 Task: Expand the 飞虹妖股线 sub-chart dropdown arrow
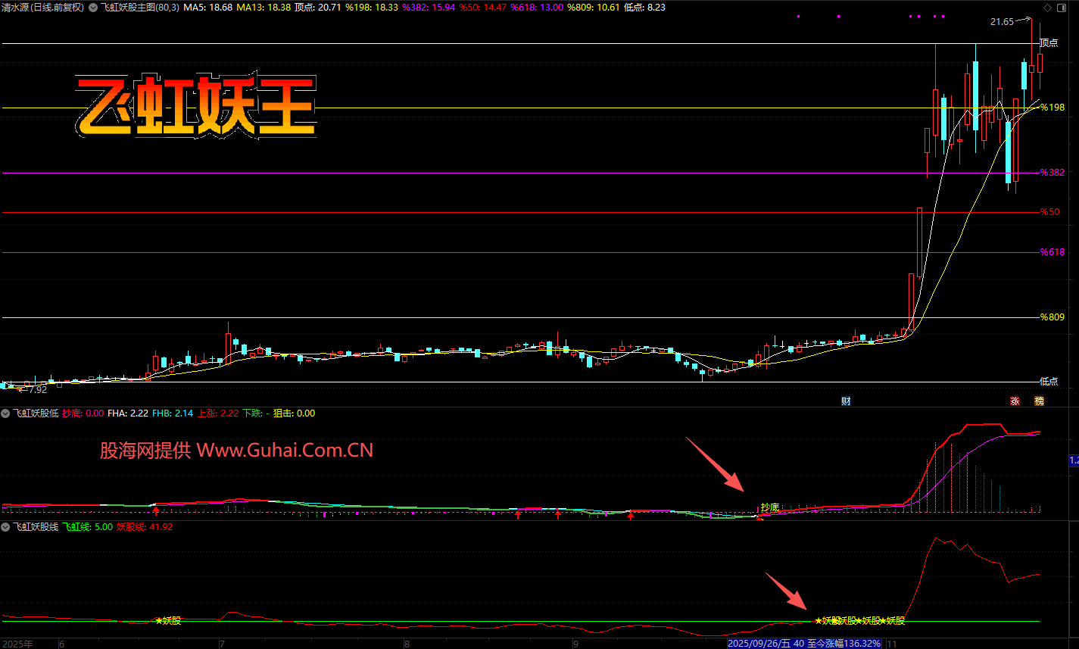(5, 526)
